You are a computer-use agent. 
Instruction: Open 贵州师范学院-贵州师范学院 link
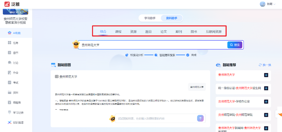click(x=236, y=115)
